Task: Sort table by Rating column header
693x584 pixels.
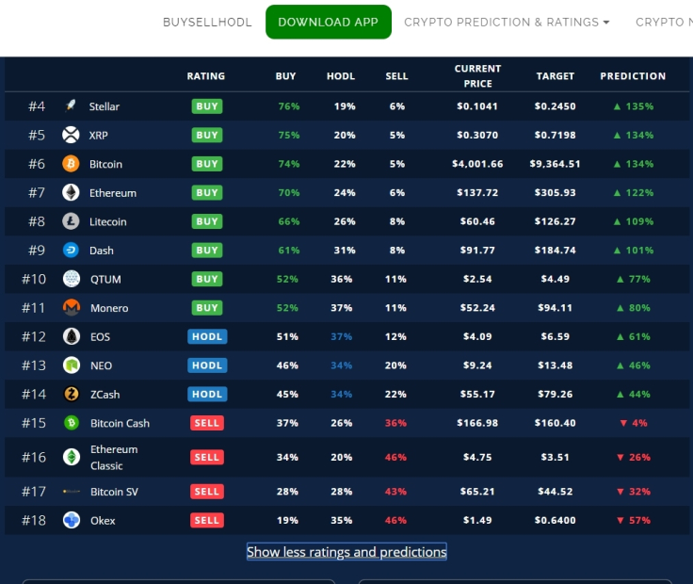Action: 206,76
